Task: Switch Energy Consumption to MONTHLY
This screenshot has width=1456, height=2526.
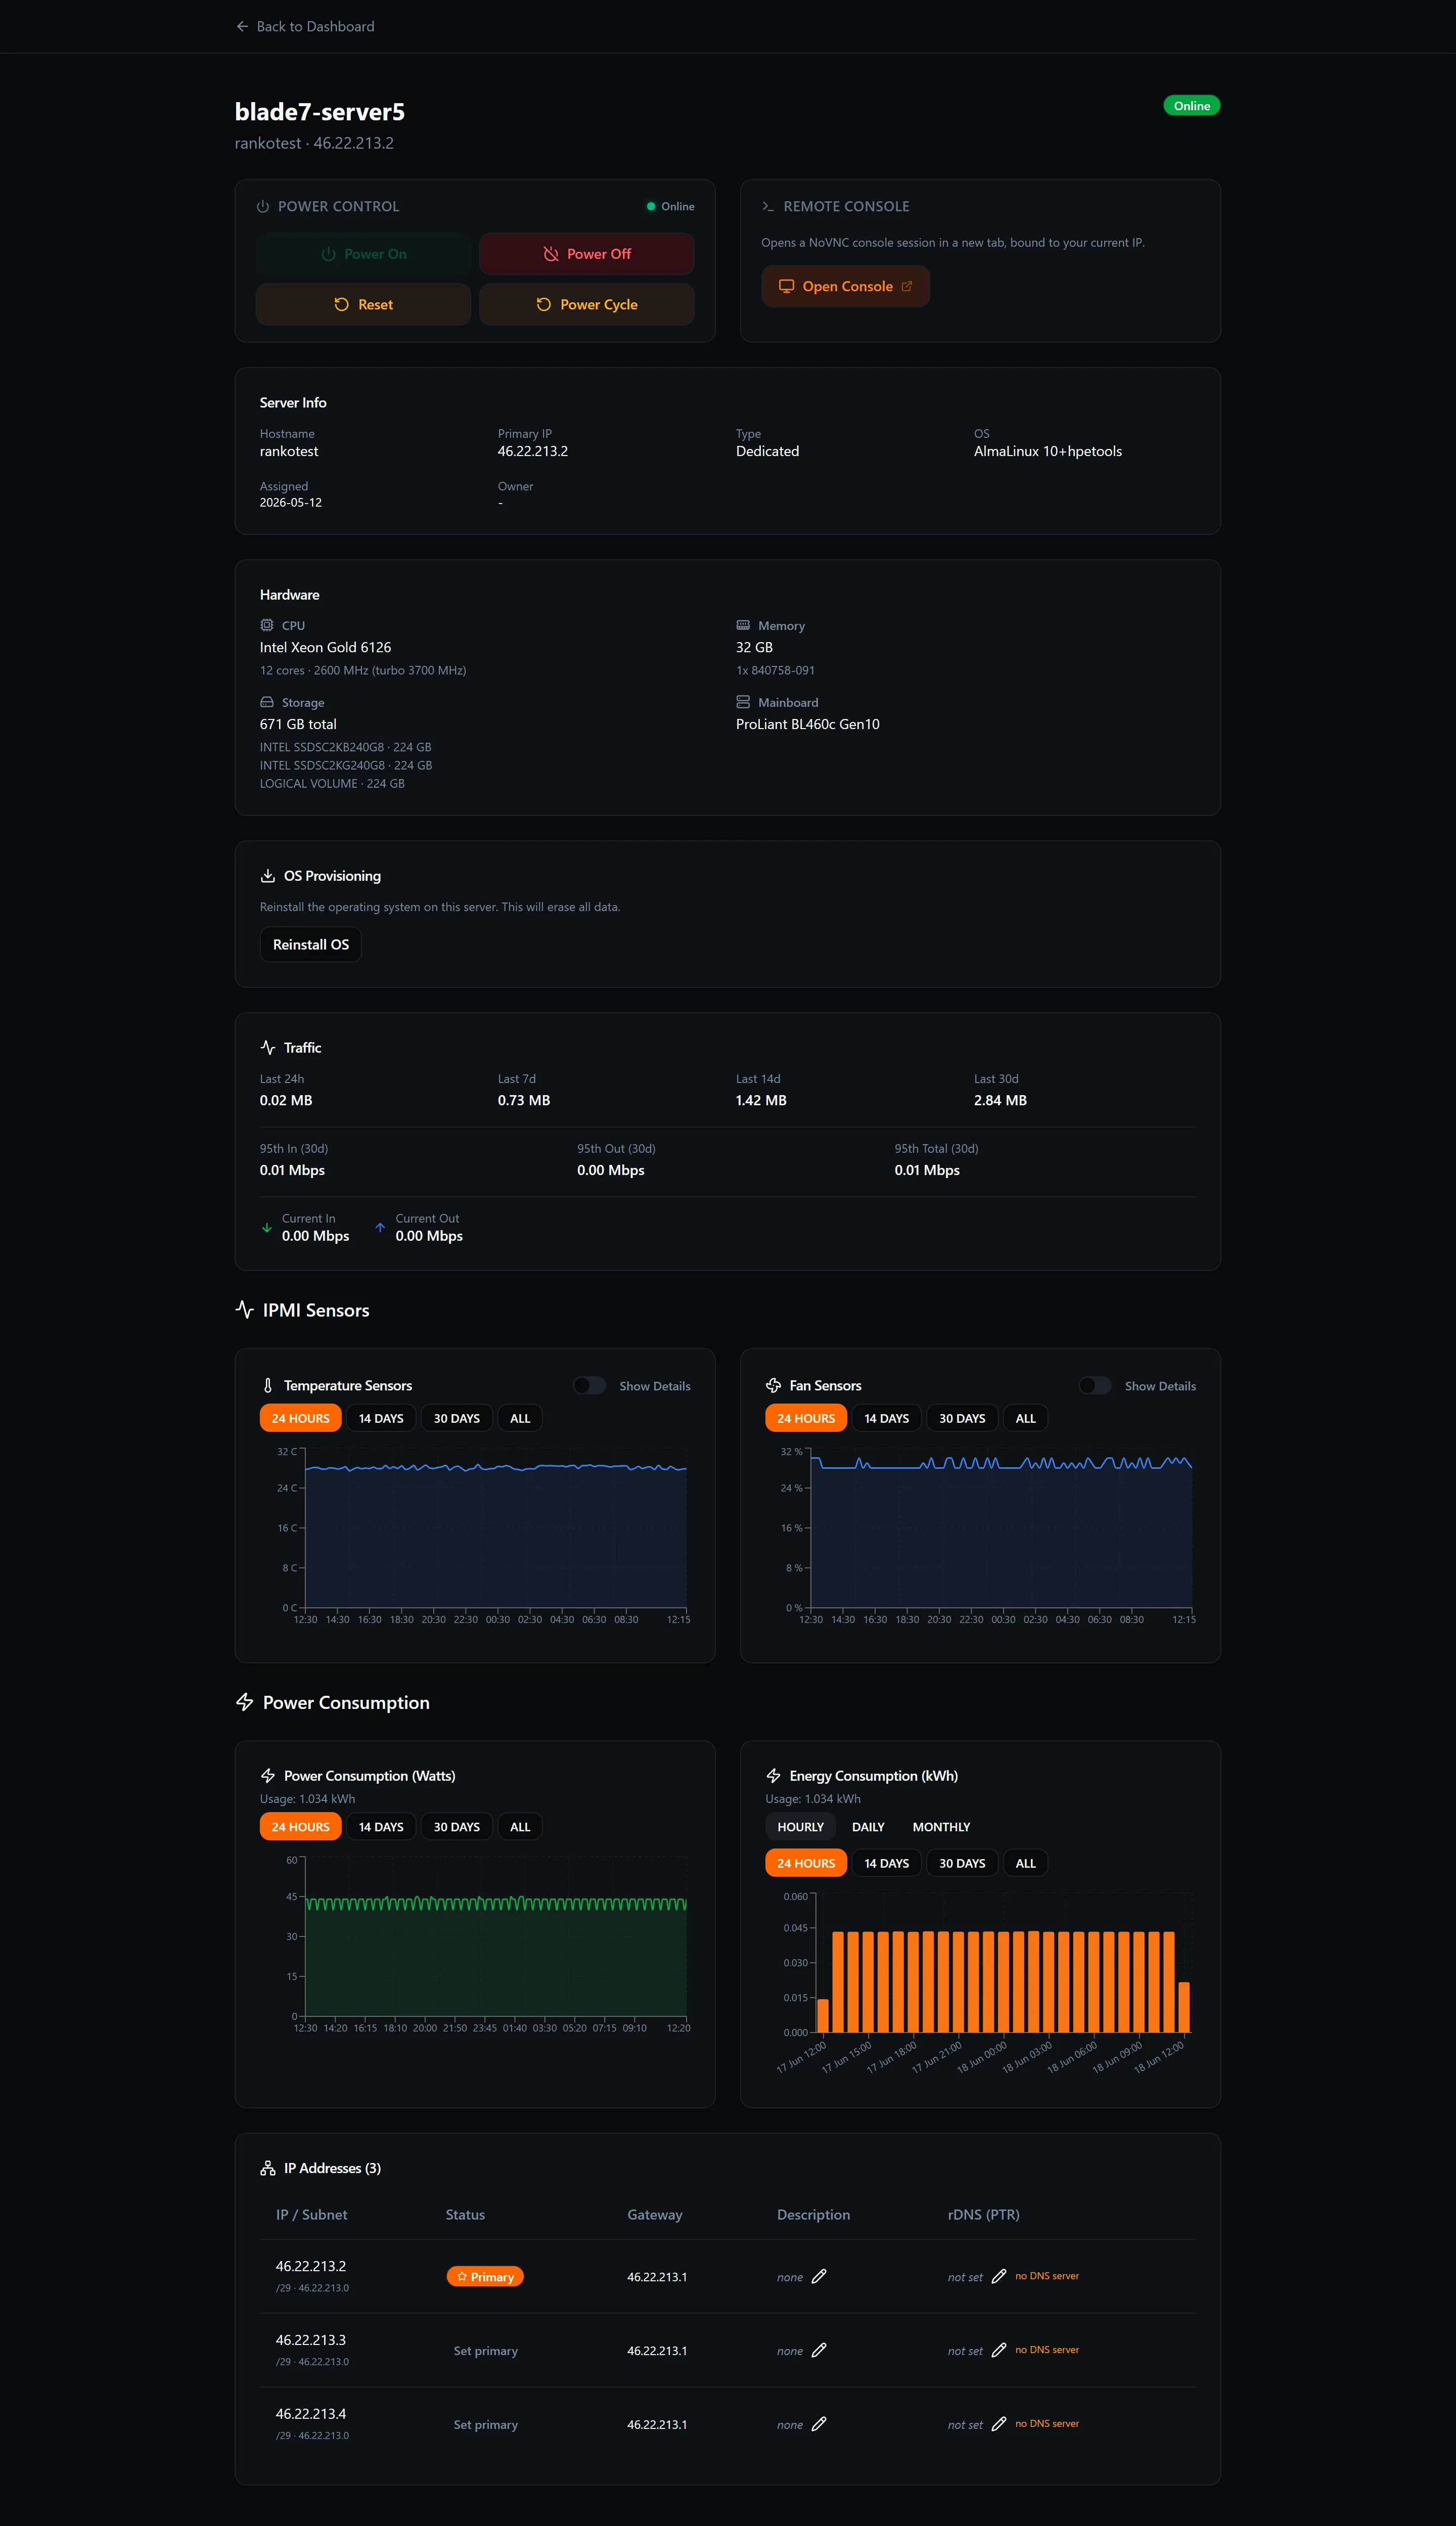Action: (941, 1826)
